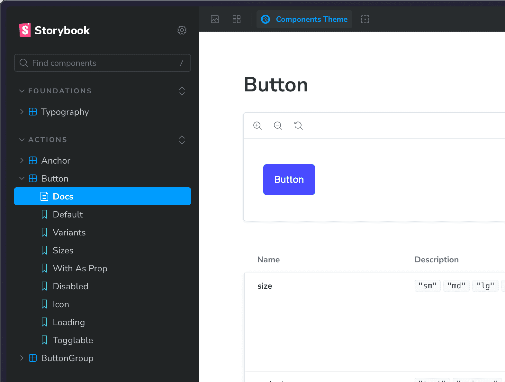Image resolution: width=505 pixels, height=382 pixels.
Task: Zoom in on the canvas preview
Action: [257, 126]
